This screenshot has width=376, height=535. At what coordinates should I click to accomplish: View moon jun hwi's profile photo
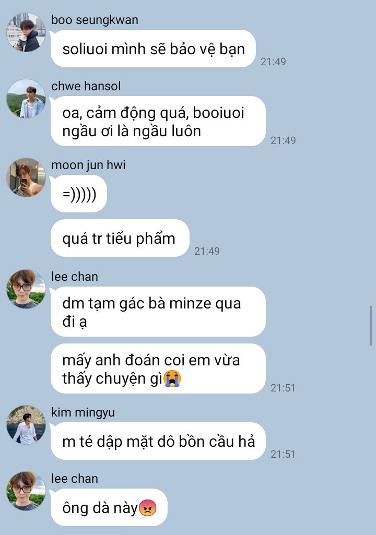pyautogui.click(x=26, y=177)
